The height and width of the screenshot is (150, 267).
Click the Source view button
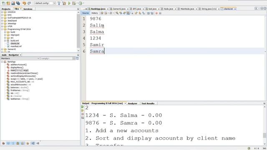[x=85, y=13]
